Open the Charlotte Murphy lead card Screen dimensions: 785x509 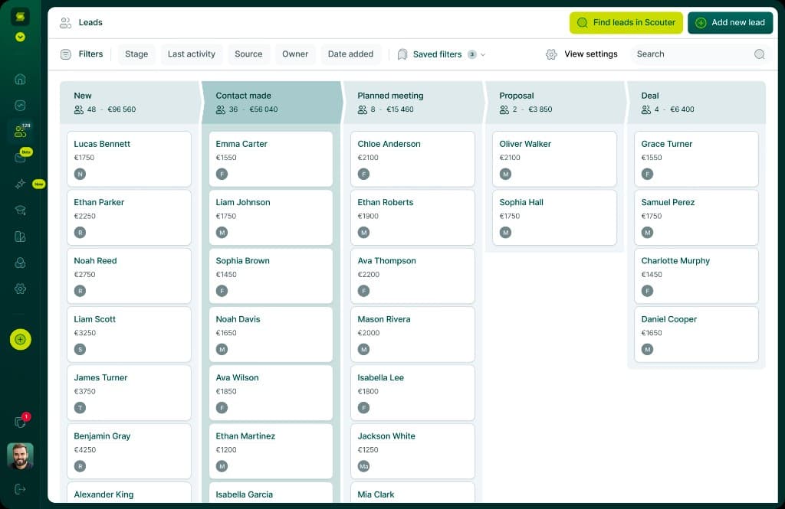coord(696,276)
